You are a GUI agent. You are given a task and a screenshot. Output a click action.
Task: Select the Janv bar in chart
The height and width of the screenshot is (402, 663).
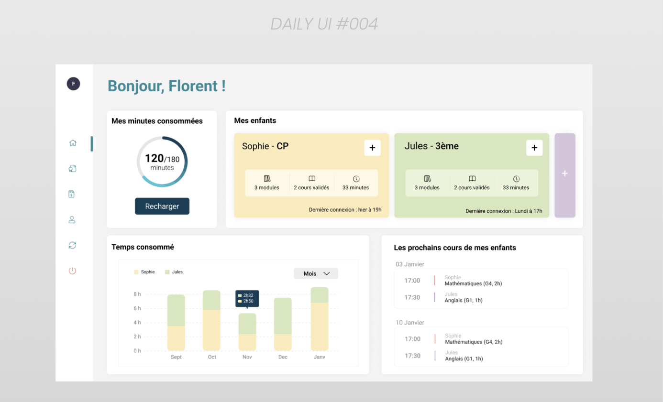319,319
